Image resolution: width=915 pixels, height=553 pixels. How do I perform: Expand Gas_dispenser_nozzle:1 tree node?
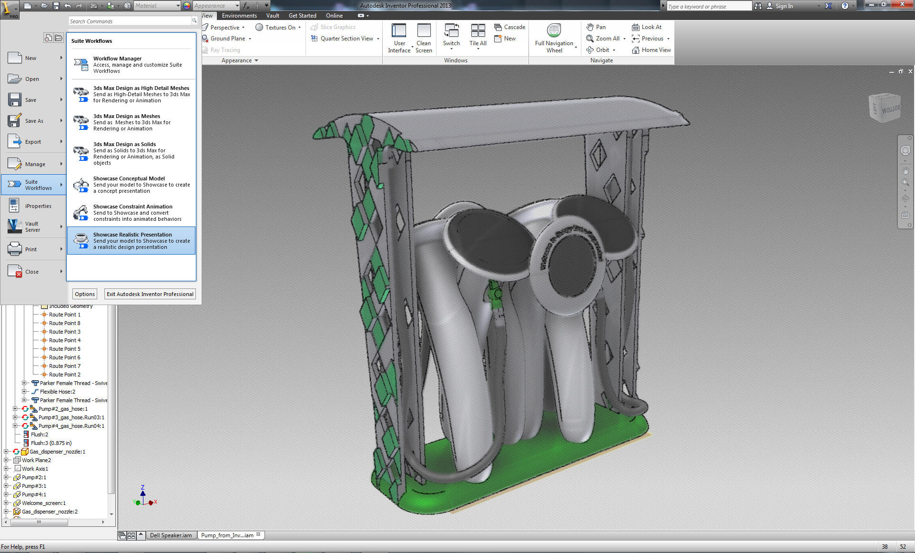6,452
